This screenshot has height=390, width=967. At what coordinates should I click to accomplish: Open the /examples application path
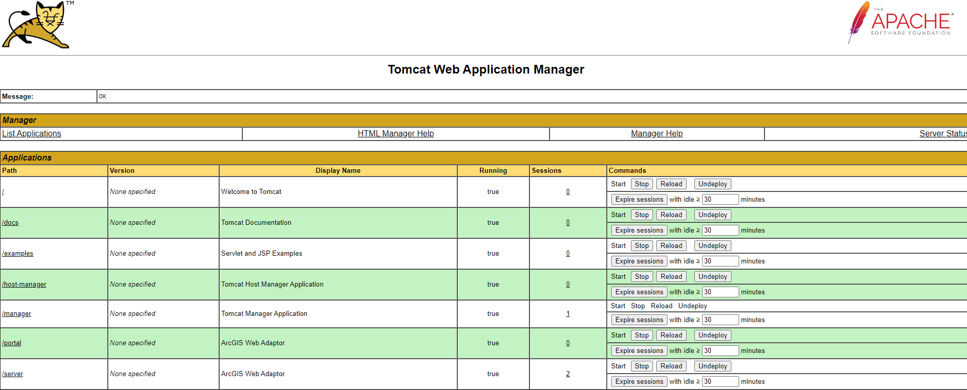pyautogui.click(x=18, y=254)
